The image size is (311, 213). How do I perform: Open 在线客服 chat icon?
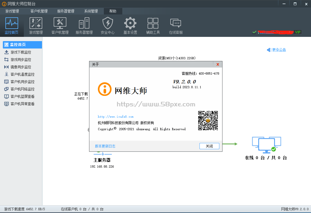tap(176, 23)
